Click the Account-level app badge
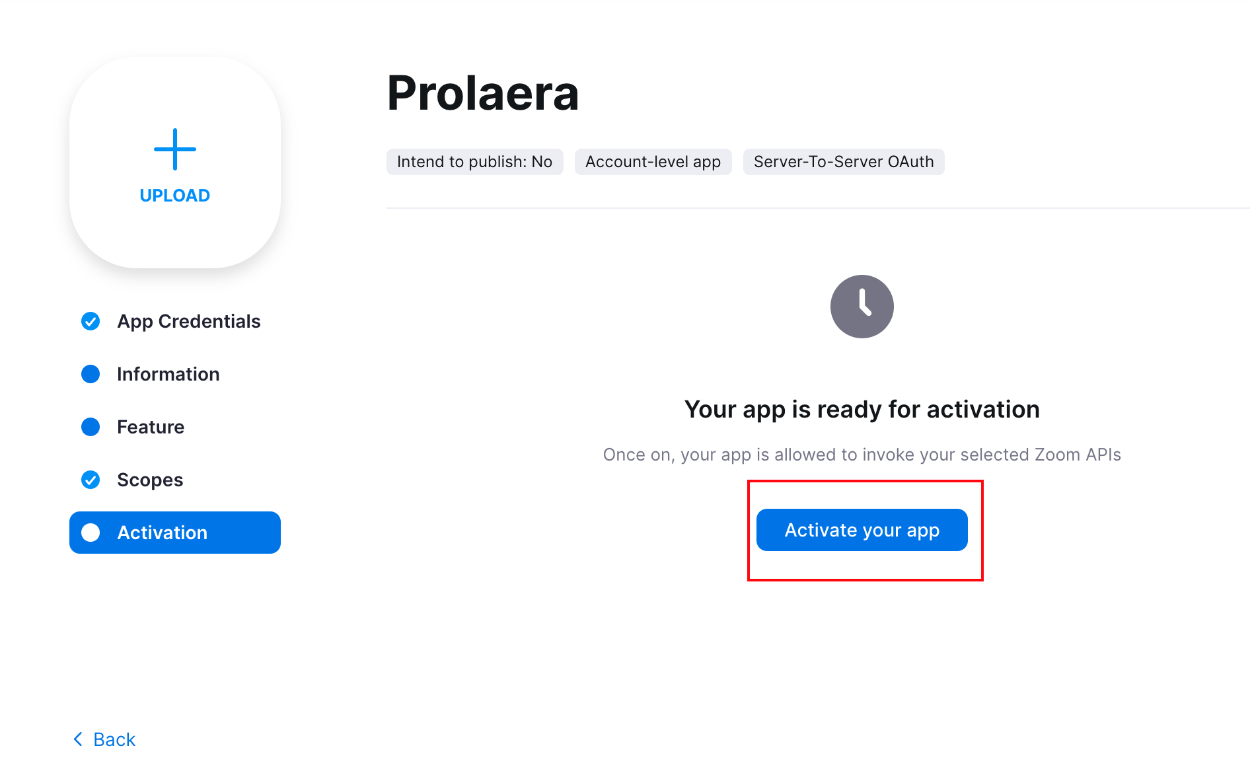 653,161
